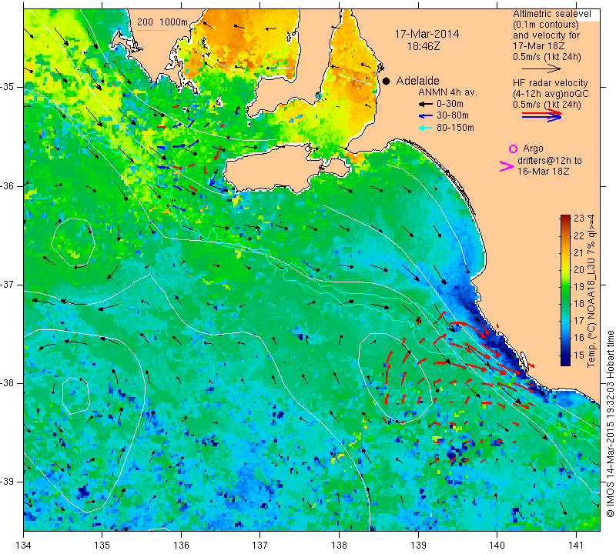Click the '17-Mar-2014' date text

pyautogui.click(x=427, y=34)
